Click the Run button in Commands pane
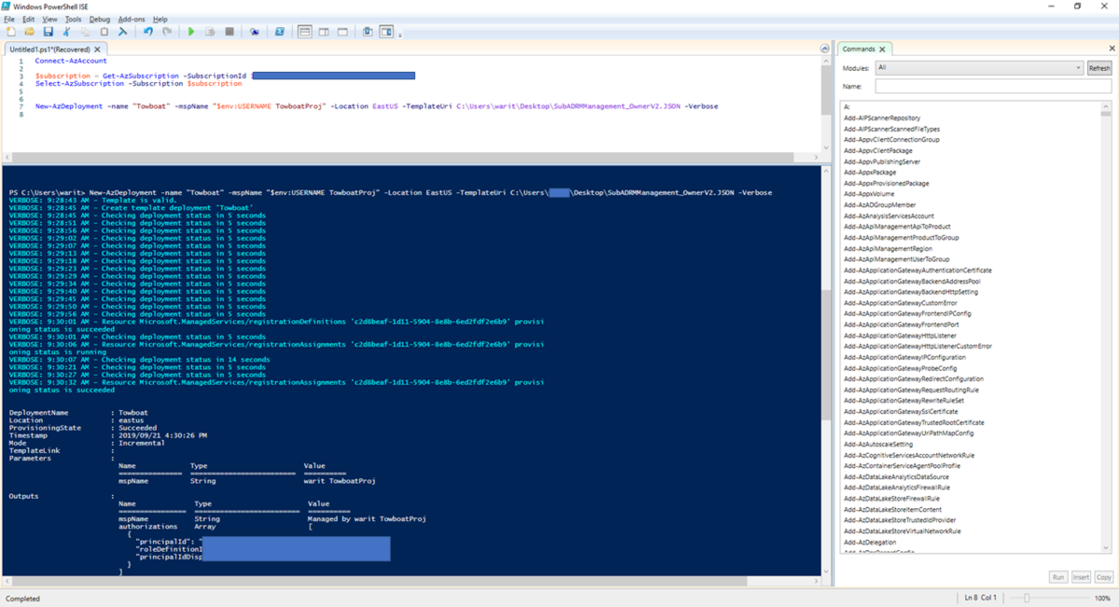 [x=1057, y=577]
